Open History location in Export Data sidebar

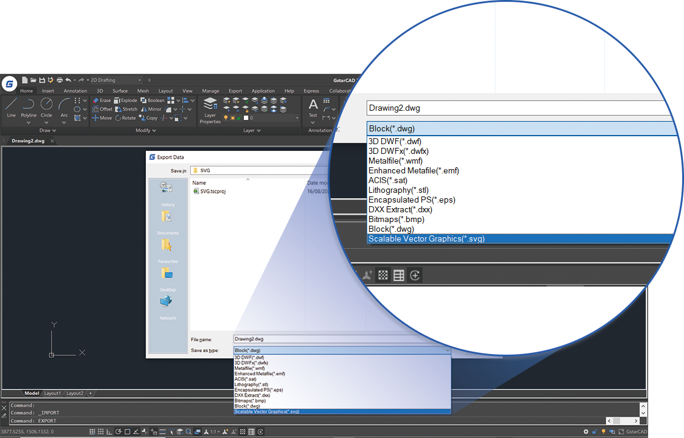point(167,193)
